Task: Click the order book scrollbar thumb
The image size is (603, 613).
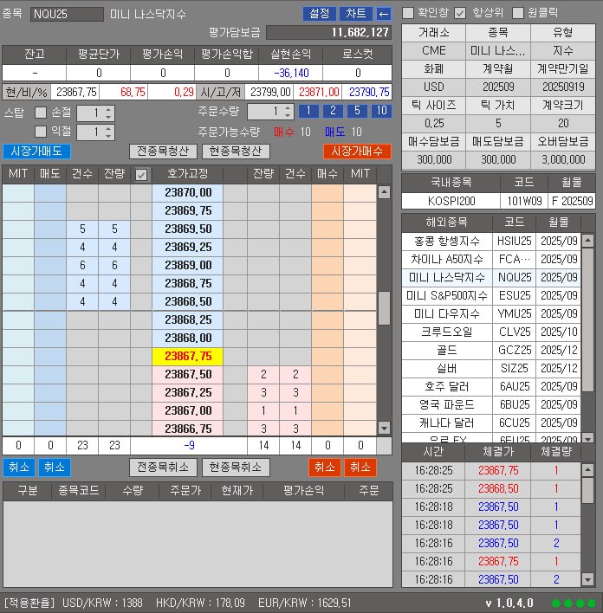Action: 384,306
